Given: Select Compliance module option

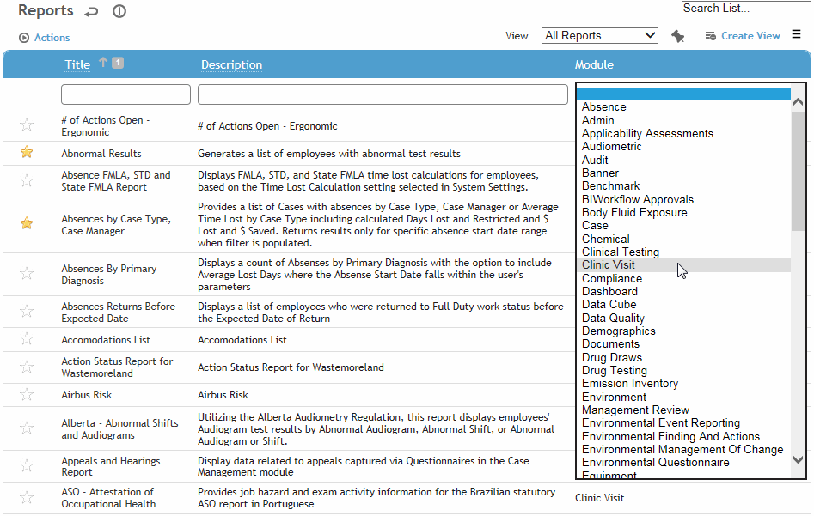Looking at the screenshot, I should click(x=683, y=278).
